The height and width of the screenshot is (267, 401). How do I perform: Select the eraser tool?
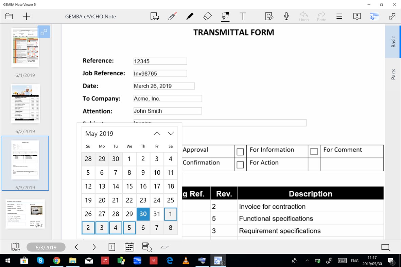click(x=207, y=16)
